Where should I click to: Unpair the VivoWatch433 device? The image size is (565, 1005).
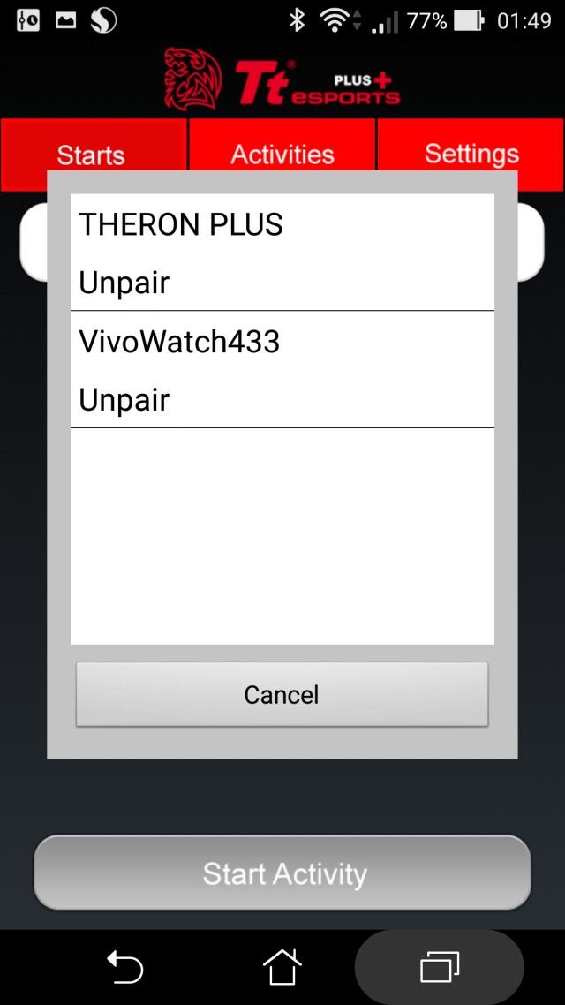click(124, 400)
